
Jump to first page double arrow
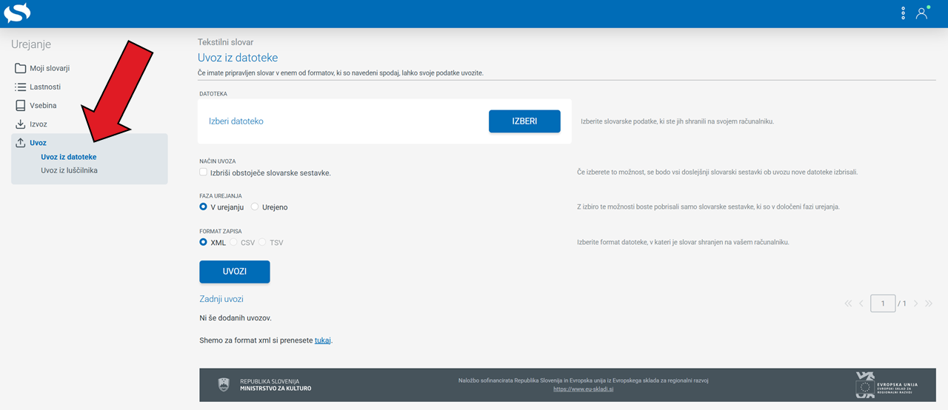point(849,303)
